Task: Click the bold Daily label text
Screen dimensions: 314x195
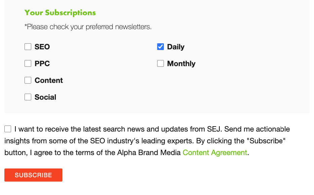Action: (176, 47)
